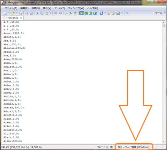Click the Text configuration status bar field

100,147
